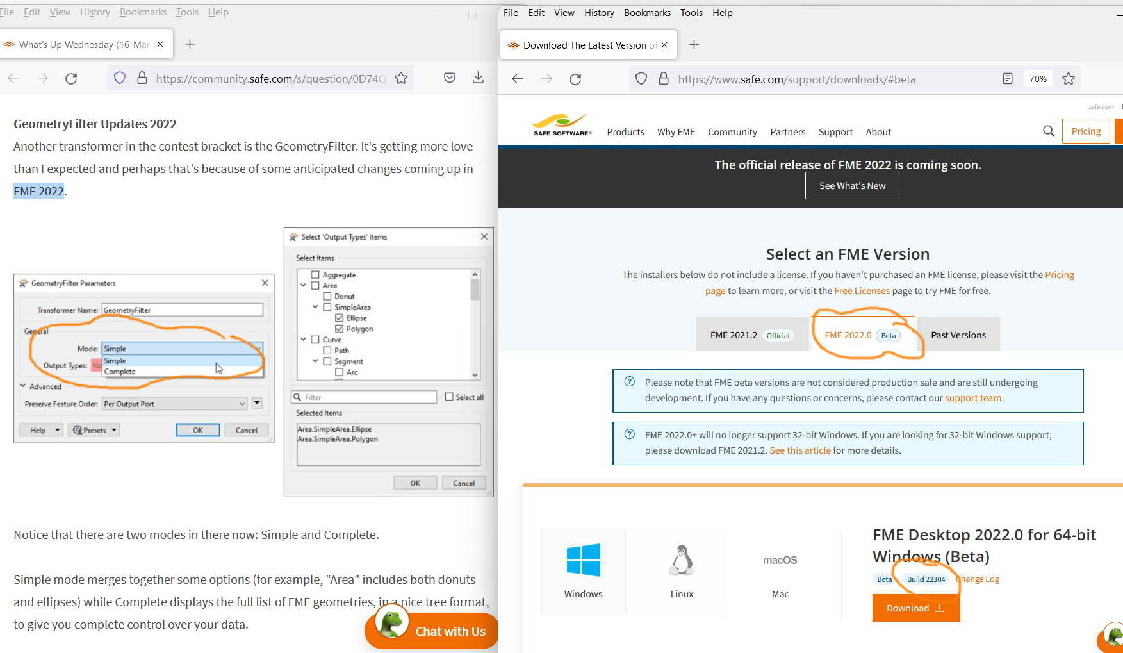Open Chat with Us widget

point(432,631)
